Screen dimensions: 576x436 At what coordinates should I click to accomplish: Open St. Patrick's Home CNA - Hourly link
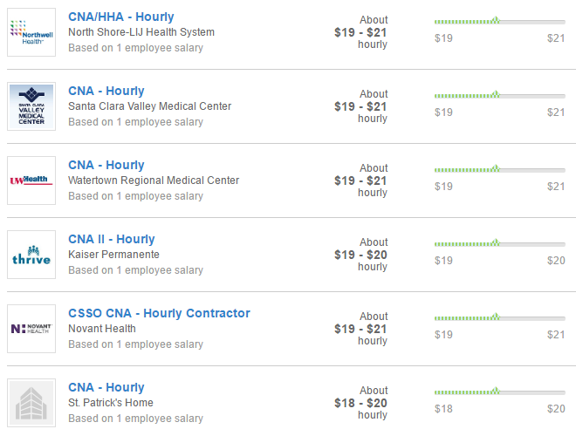tap(106, 387)
